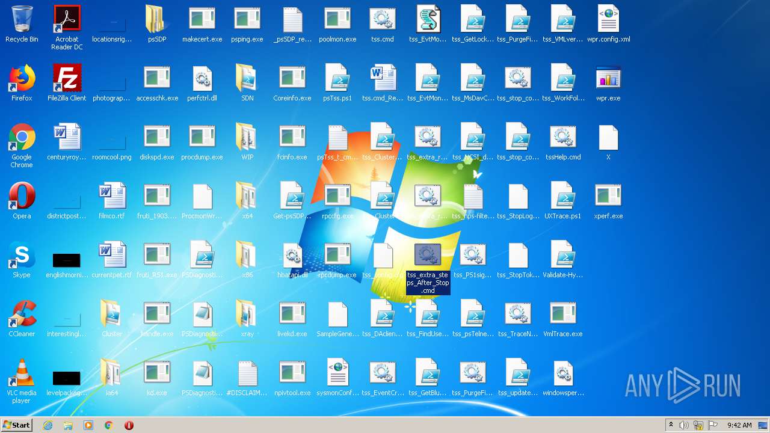
Task: Select the FileZilla Client shortcut
Action: pyautogui.click(x=67, y=83)
